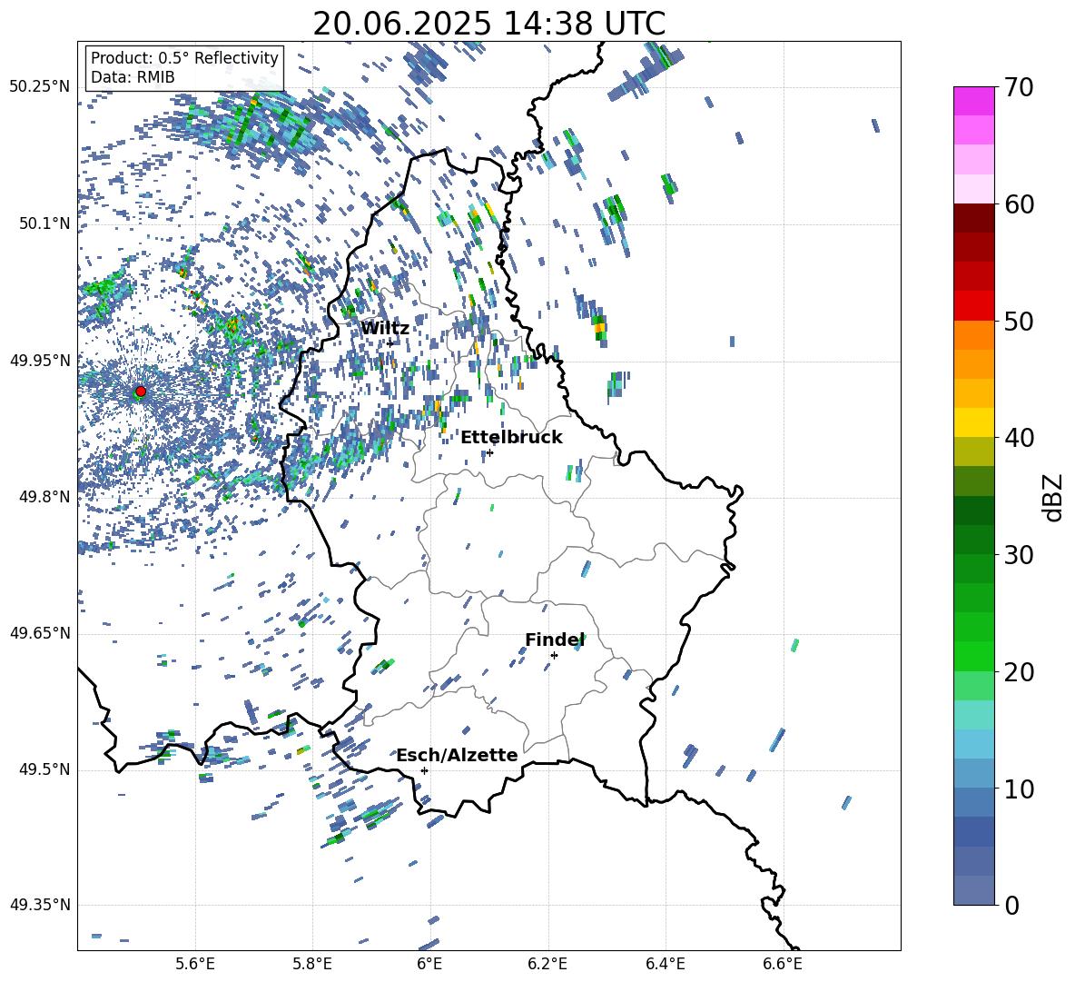Click the 'Product: 0.5° Reflectivity' text
The height and width of the screenshot is (982, 1075).
tap(184, 57)
